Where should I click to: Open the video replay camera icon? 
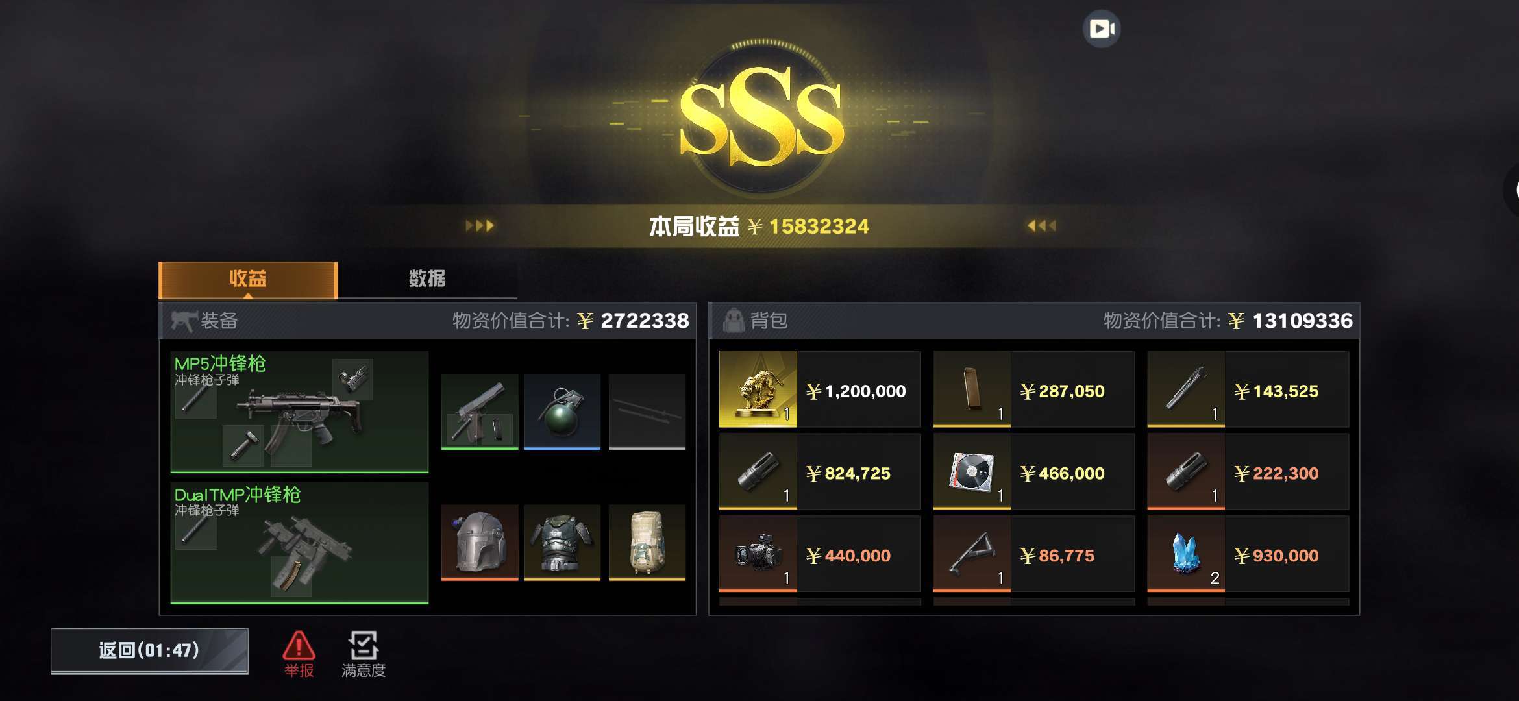(x=1102, y=29)
